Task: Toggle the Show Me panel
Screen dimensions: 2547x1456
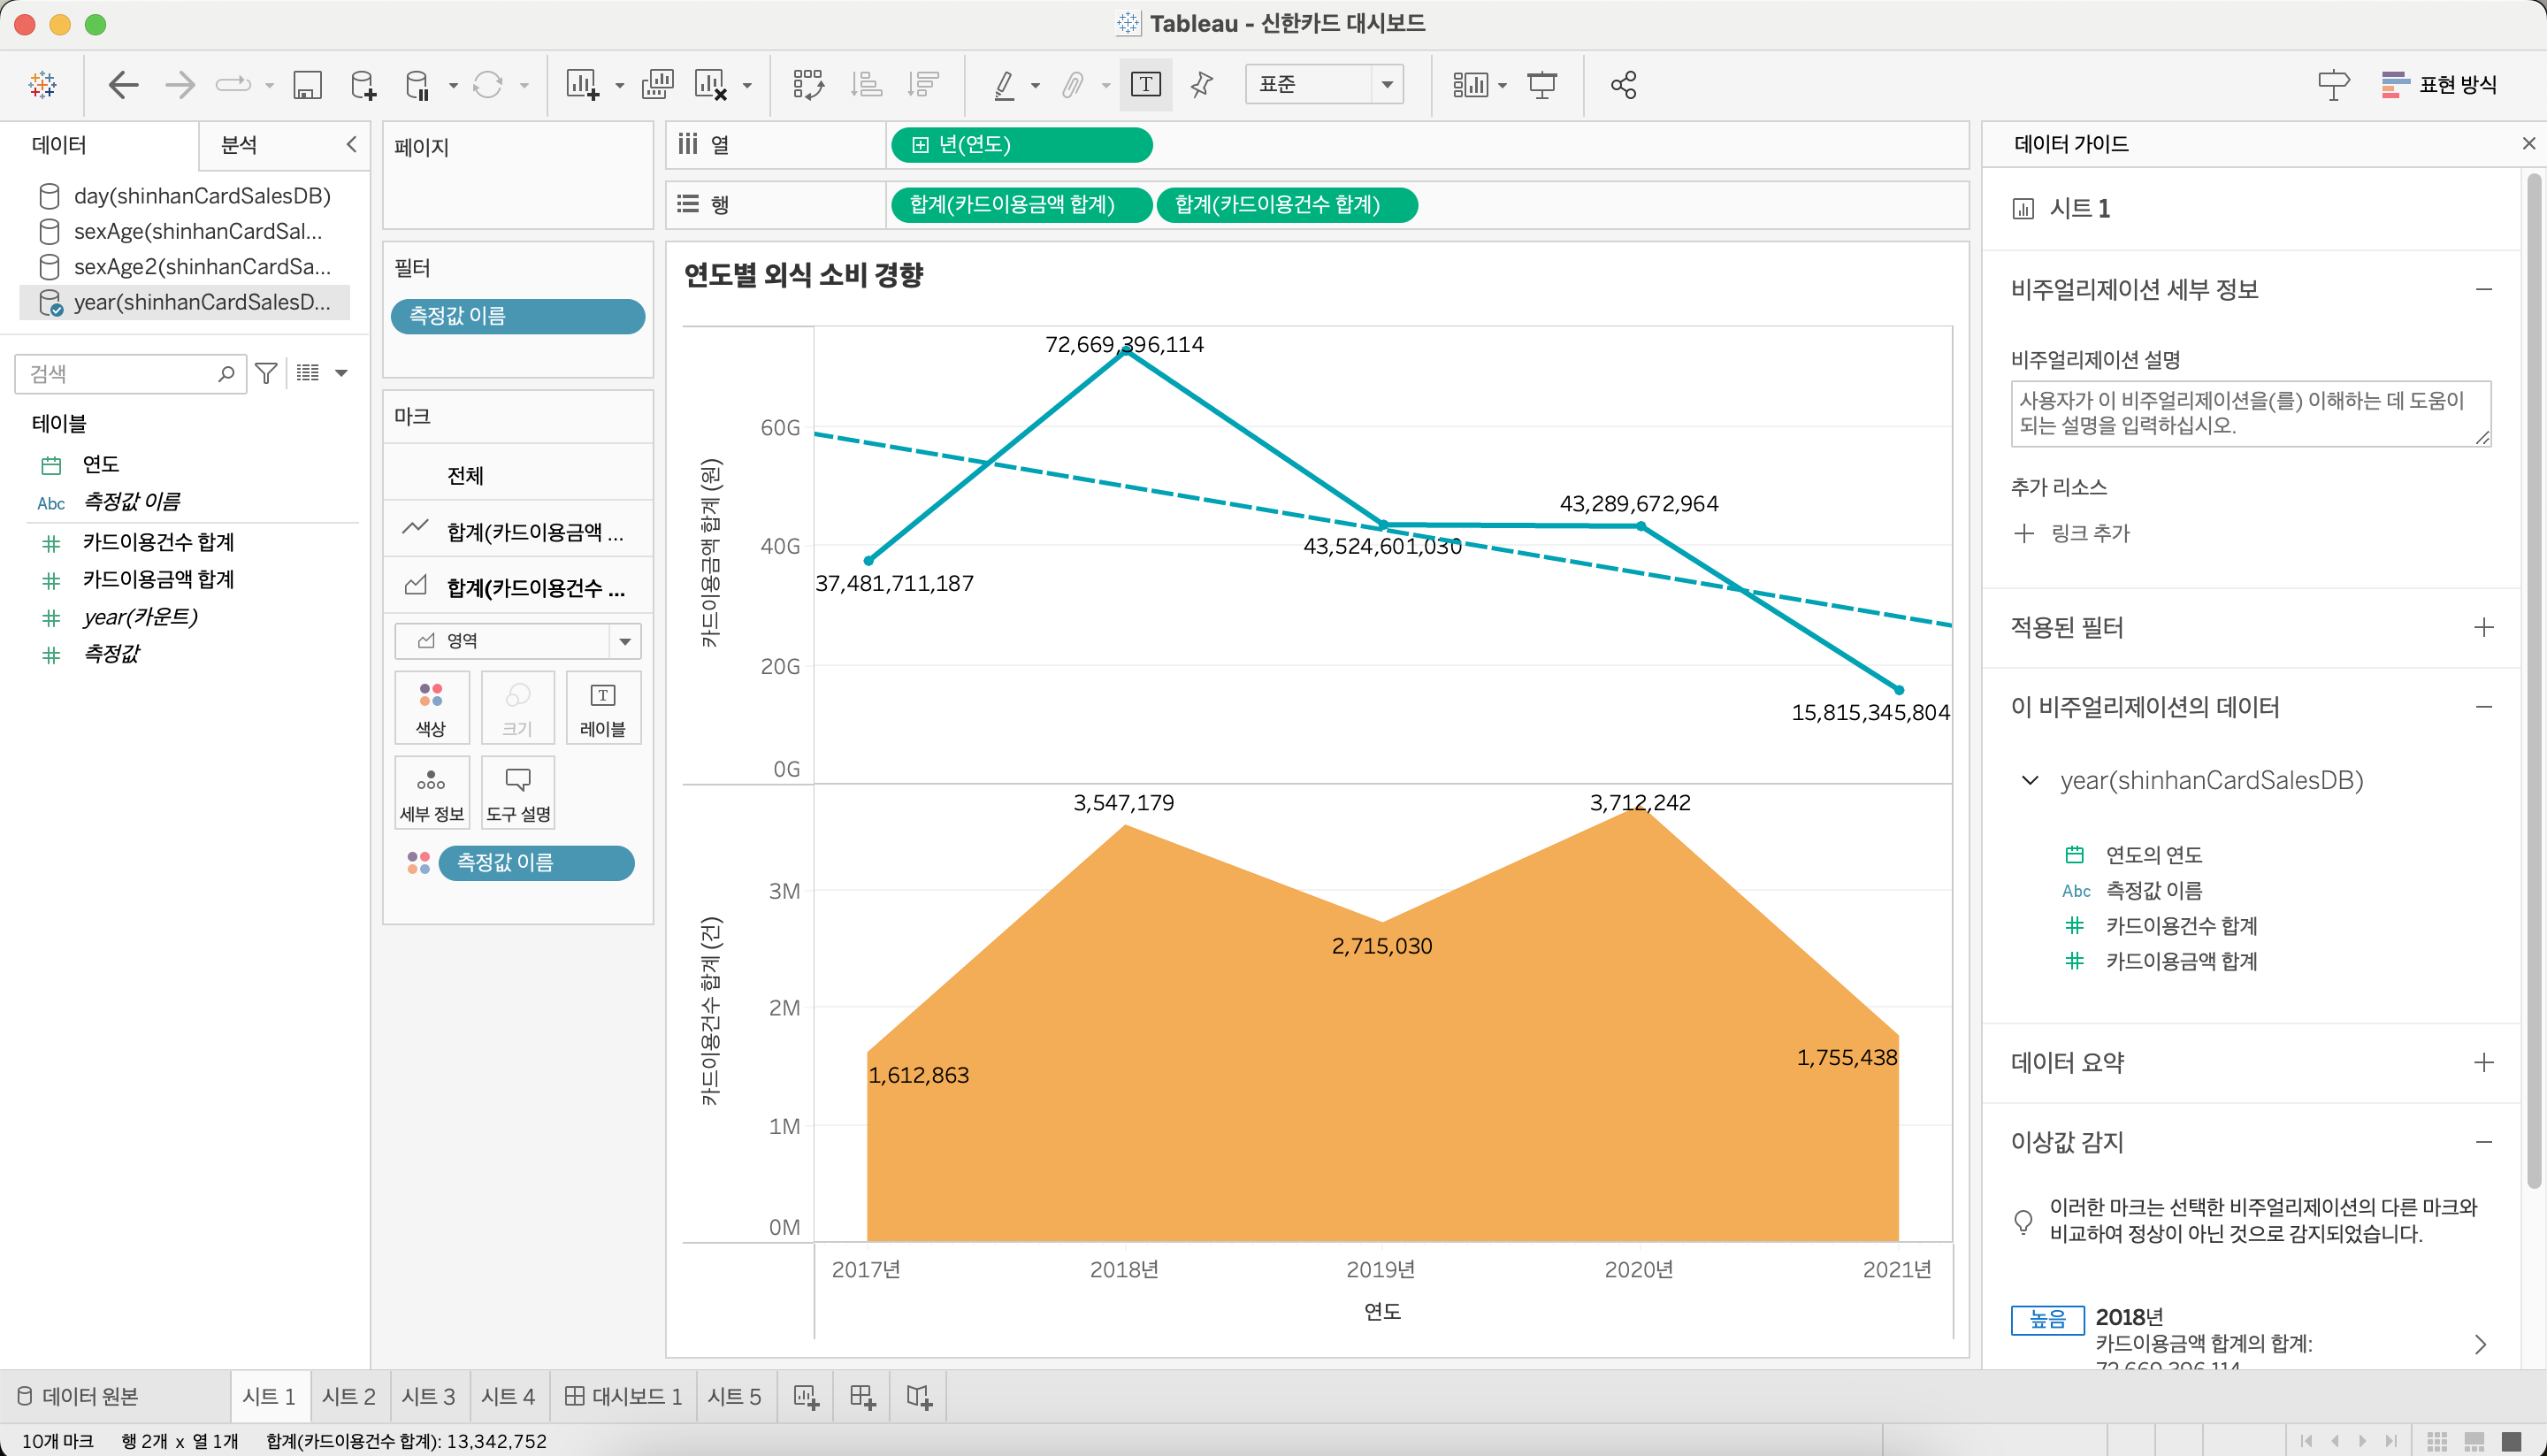Action: [x=2439, y=85]
